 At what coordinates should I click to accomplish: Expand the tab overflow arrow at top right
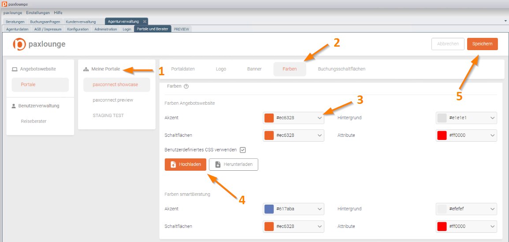(505, 20)
